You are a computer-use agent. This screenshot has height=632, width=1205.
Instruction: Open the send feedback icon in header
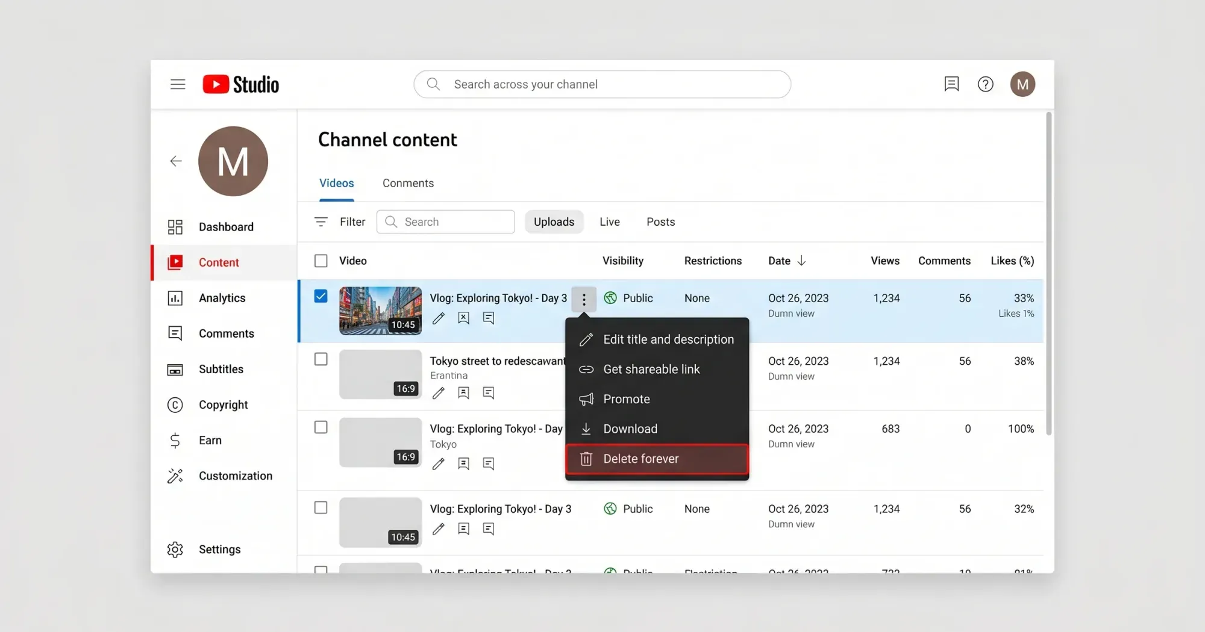(951, 84)
